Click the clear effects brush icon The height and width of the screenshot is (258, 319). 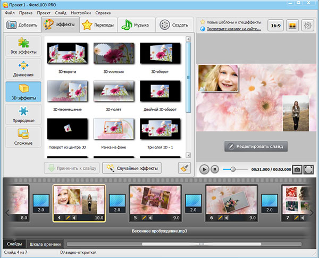coord(184,168)
